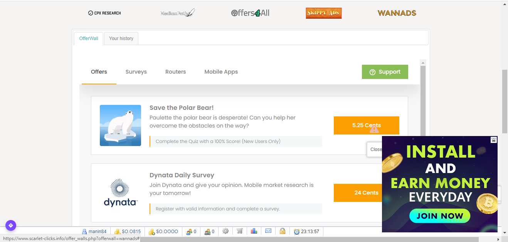Click the Dynata Daily Survey title
Viewport: 508px width, 242px height.
(182, 175)
